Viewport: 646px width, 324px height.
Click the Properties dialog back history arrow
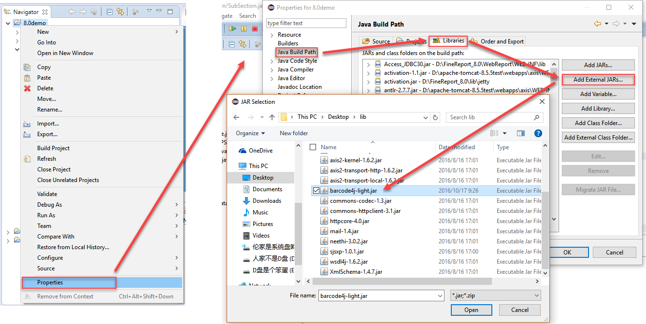pos(598,24)
